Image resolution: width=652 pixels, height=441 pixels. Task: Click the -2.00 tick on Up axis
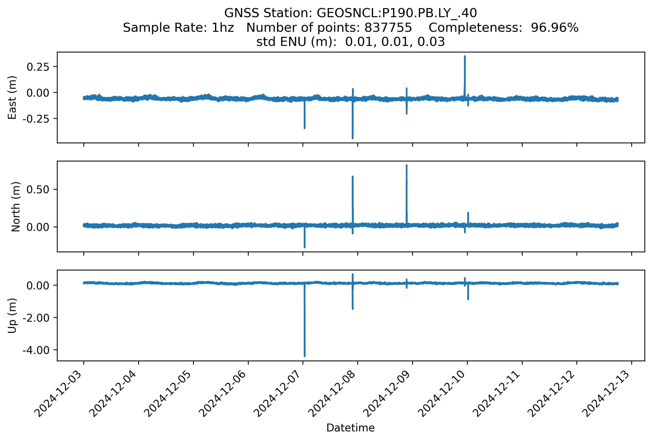coord(36,318)
